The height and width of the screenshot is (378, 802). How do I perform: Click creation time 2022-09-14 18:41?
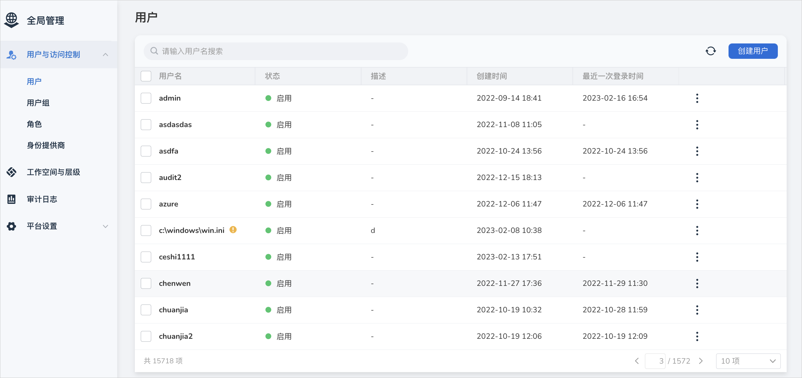[509, 98]
